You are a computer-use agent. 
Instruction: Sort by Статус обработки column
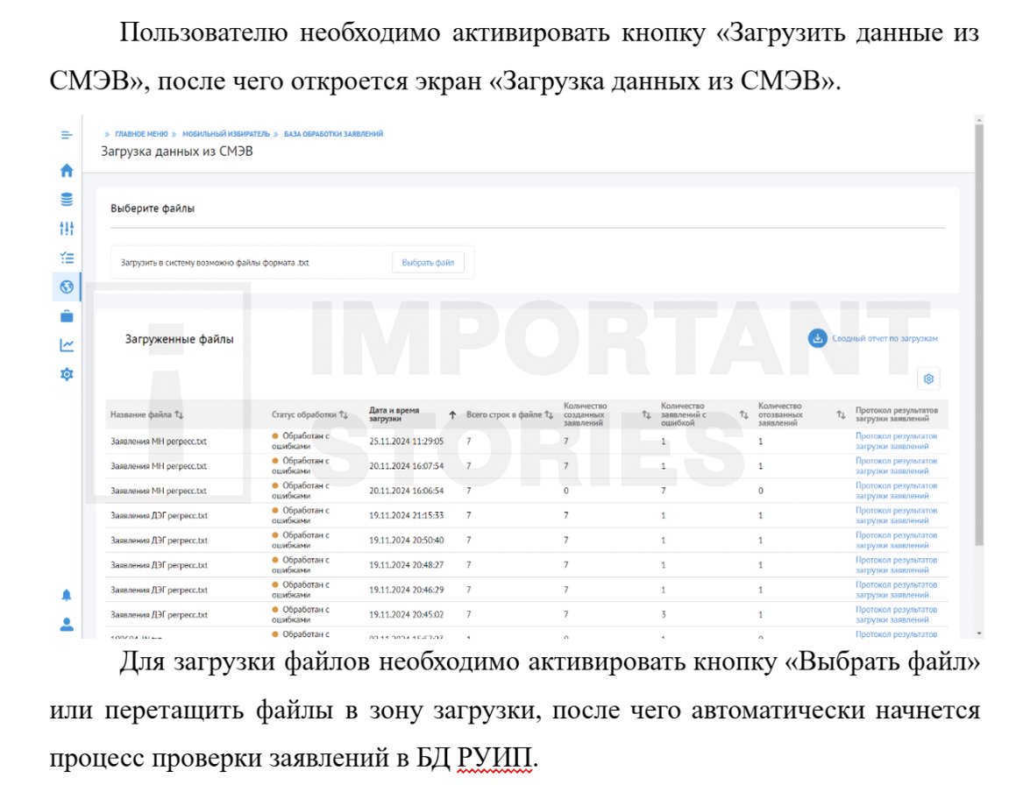pyautogui.click(x=344, y=414)
